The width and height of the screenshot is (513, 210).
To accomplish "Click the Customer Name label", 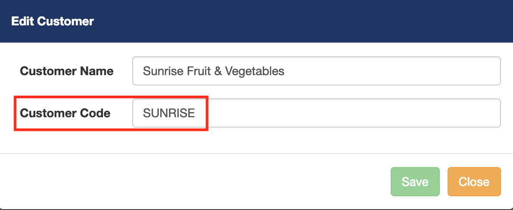I will pos(67,71).
